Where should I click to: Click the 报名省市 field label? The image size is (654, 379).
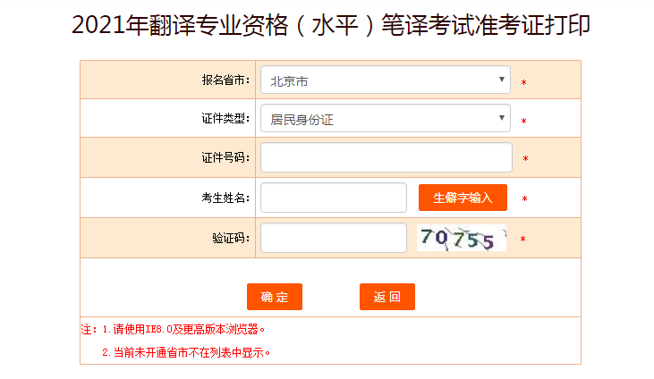pyautogui.click(x=225, y=80)
